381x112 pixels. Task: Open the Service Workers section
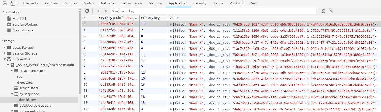(x=25, y=25)
